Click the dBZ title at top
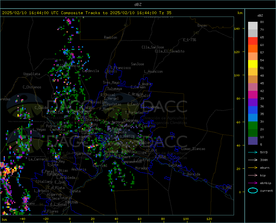This screenshot has width=276, height=223. (138, 5)
